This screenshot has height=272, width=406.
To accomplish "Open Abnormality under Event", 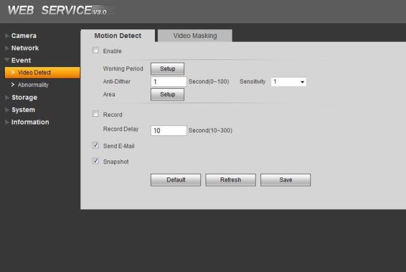I will pos(33,85).
